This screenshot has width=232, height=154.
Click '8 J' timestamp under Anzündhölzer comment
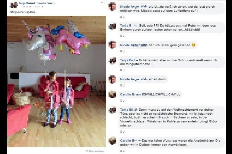tap(122, 151)
